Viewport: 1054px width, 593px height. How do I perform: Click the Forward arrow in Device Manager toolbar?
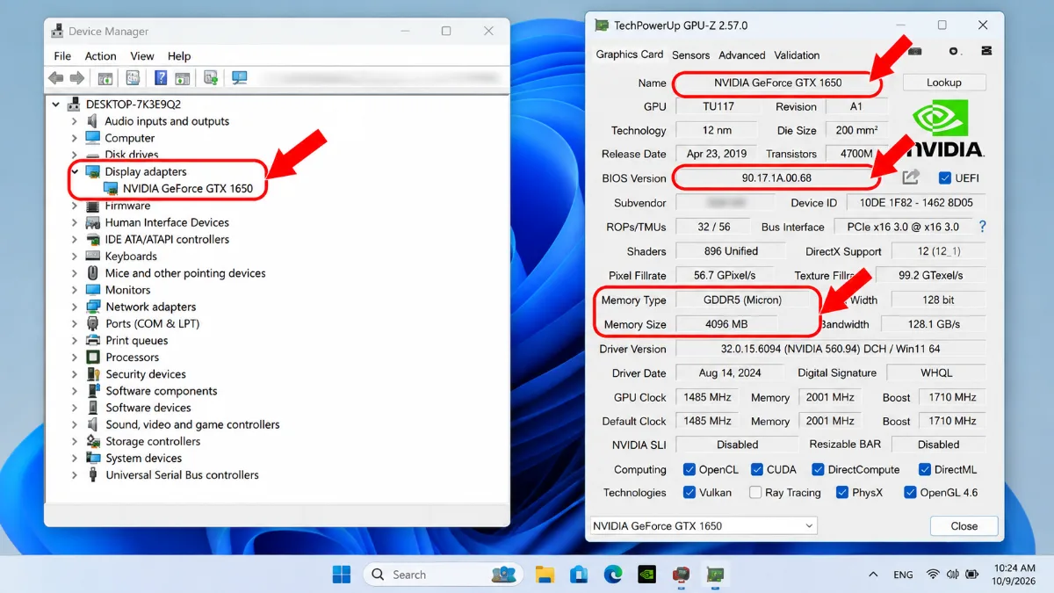coord(76,78)
